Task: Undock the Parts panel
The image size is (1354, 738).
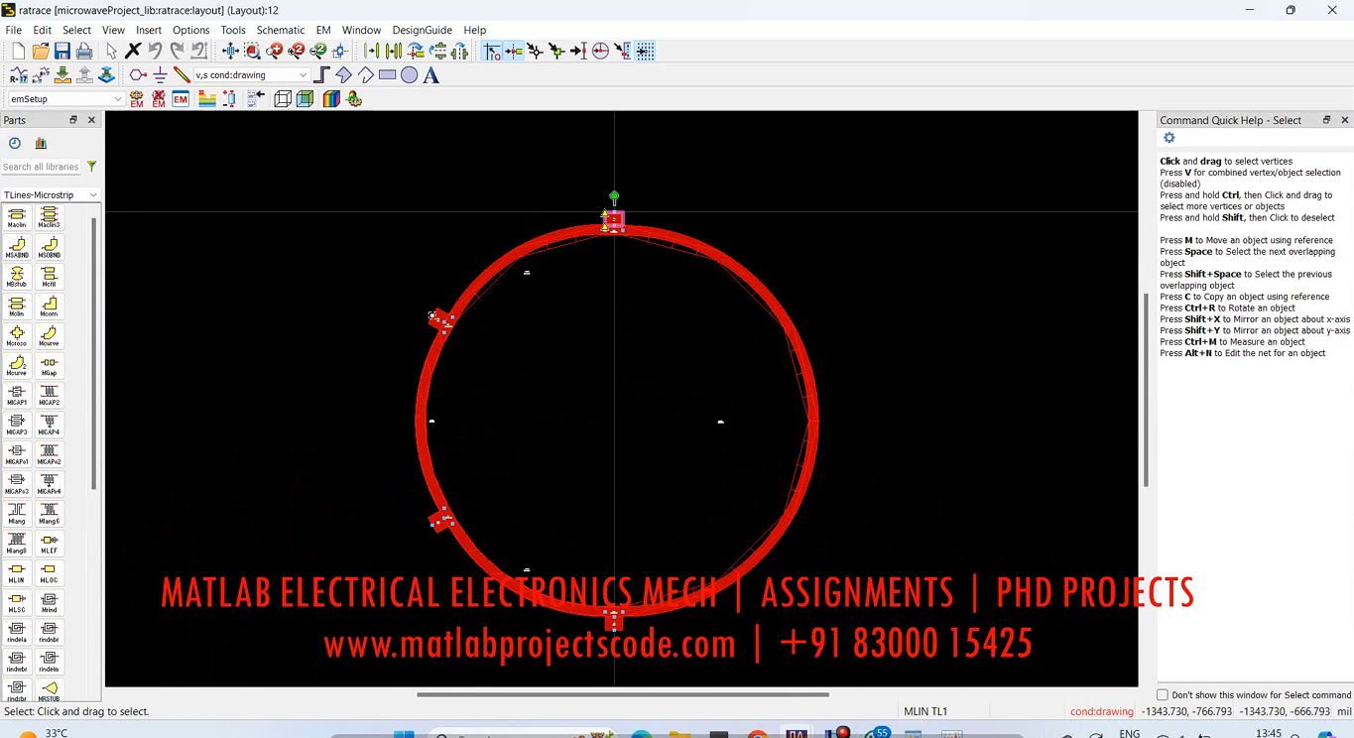Action: coord(72,120)
